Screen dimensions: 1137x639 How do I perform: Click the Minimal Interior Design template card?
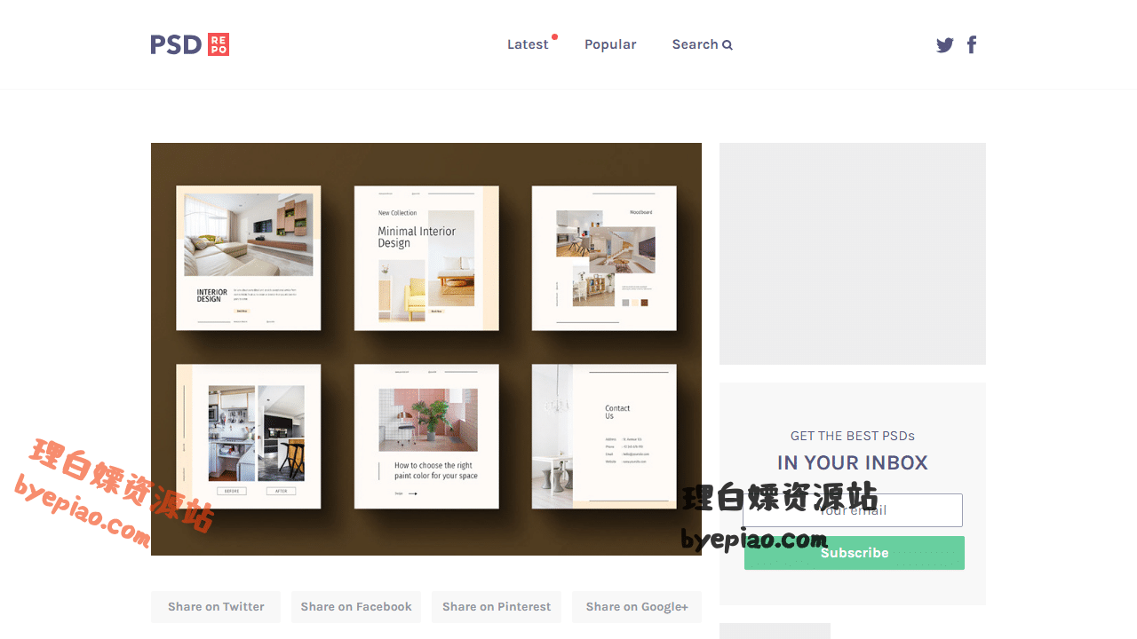coord(426,258)
